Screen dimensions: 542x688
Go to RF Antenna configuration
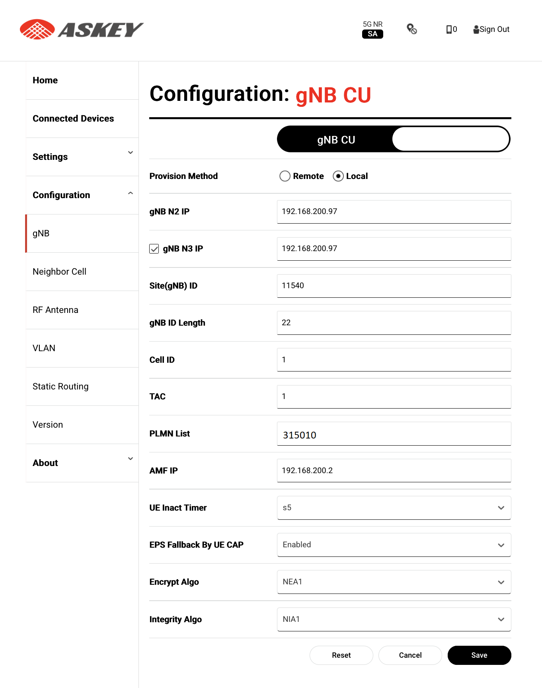(56, 310)
